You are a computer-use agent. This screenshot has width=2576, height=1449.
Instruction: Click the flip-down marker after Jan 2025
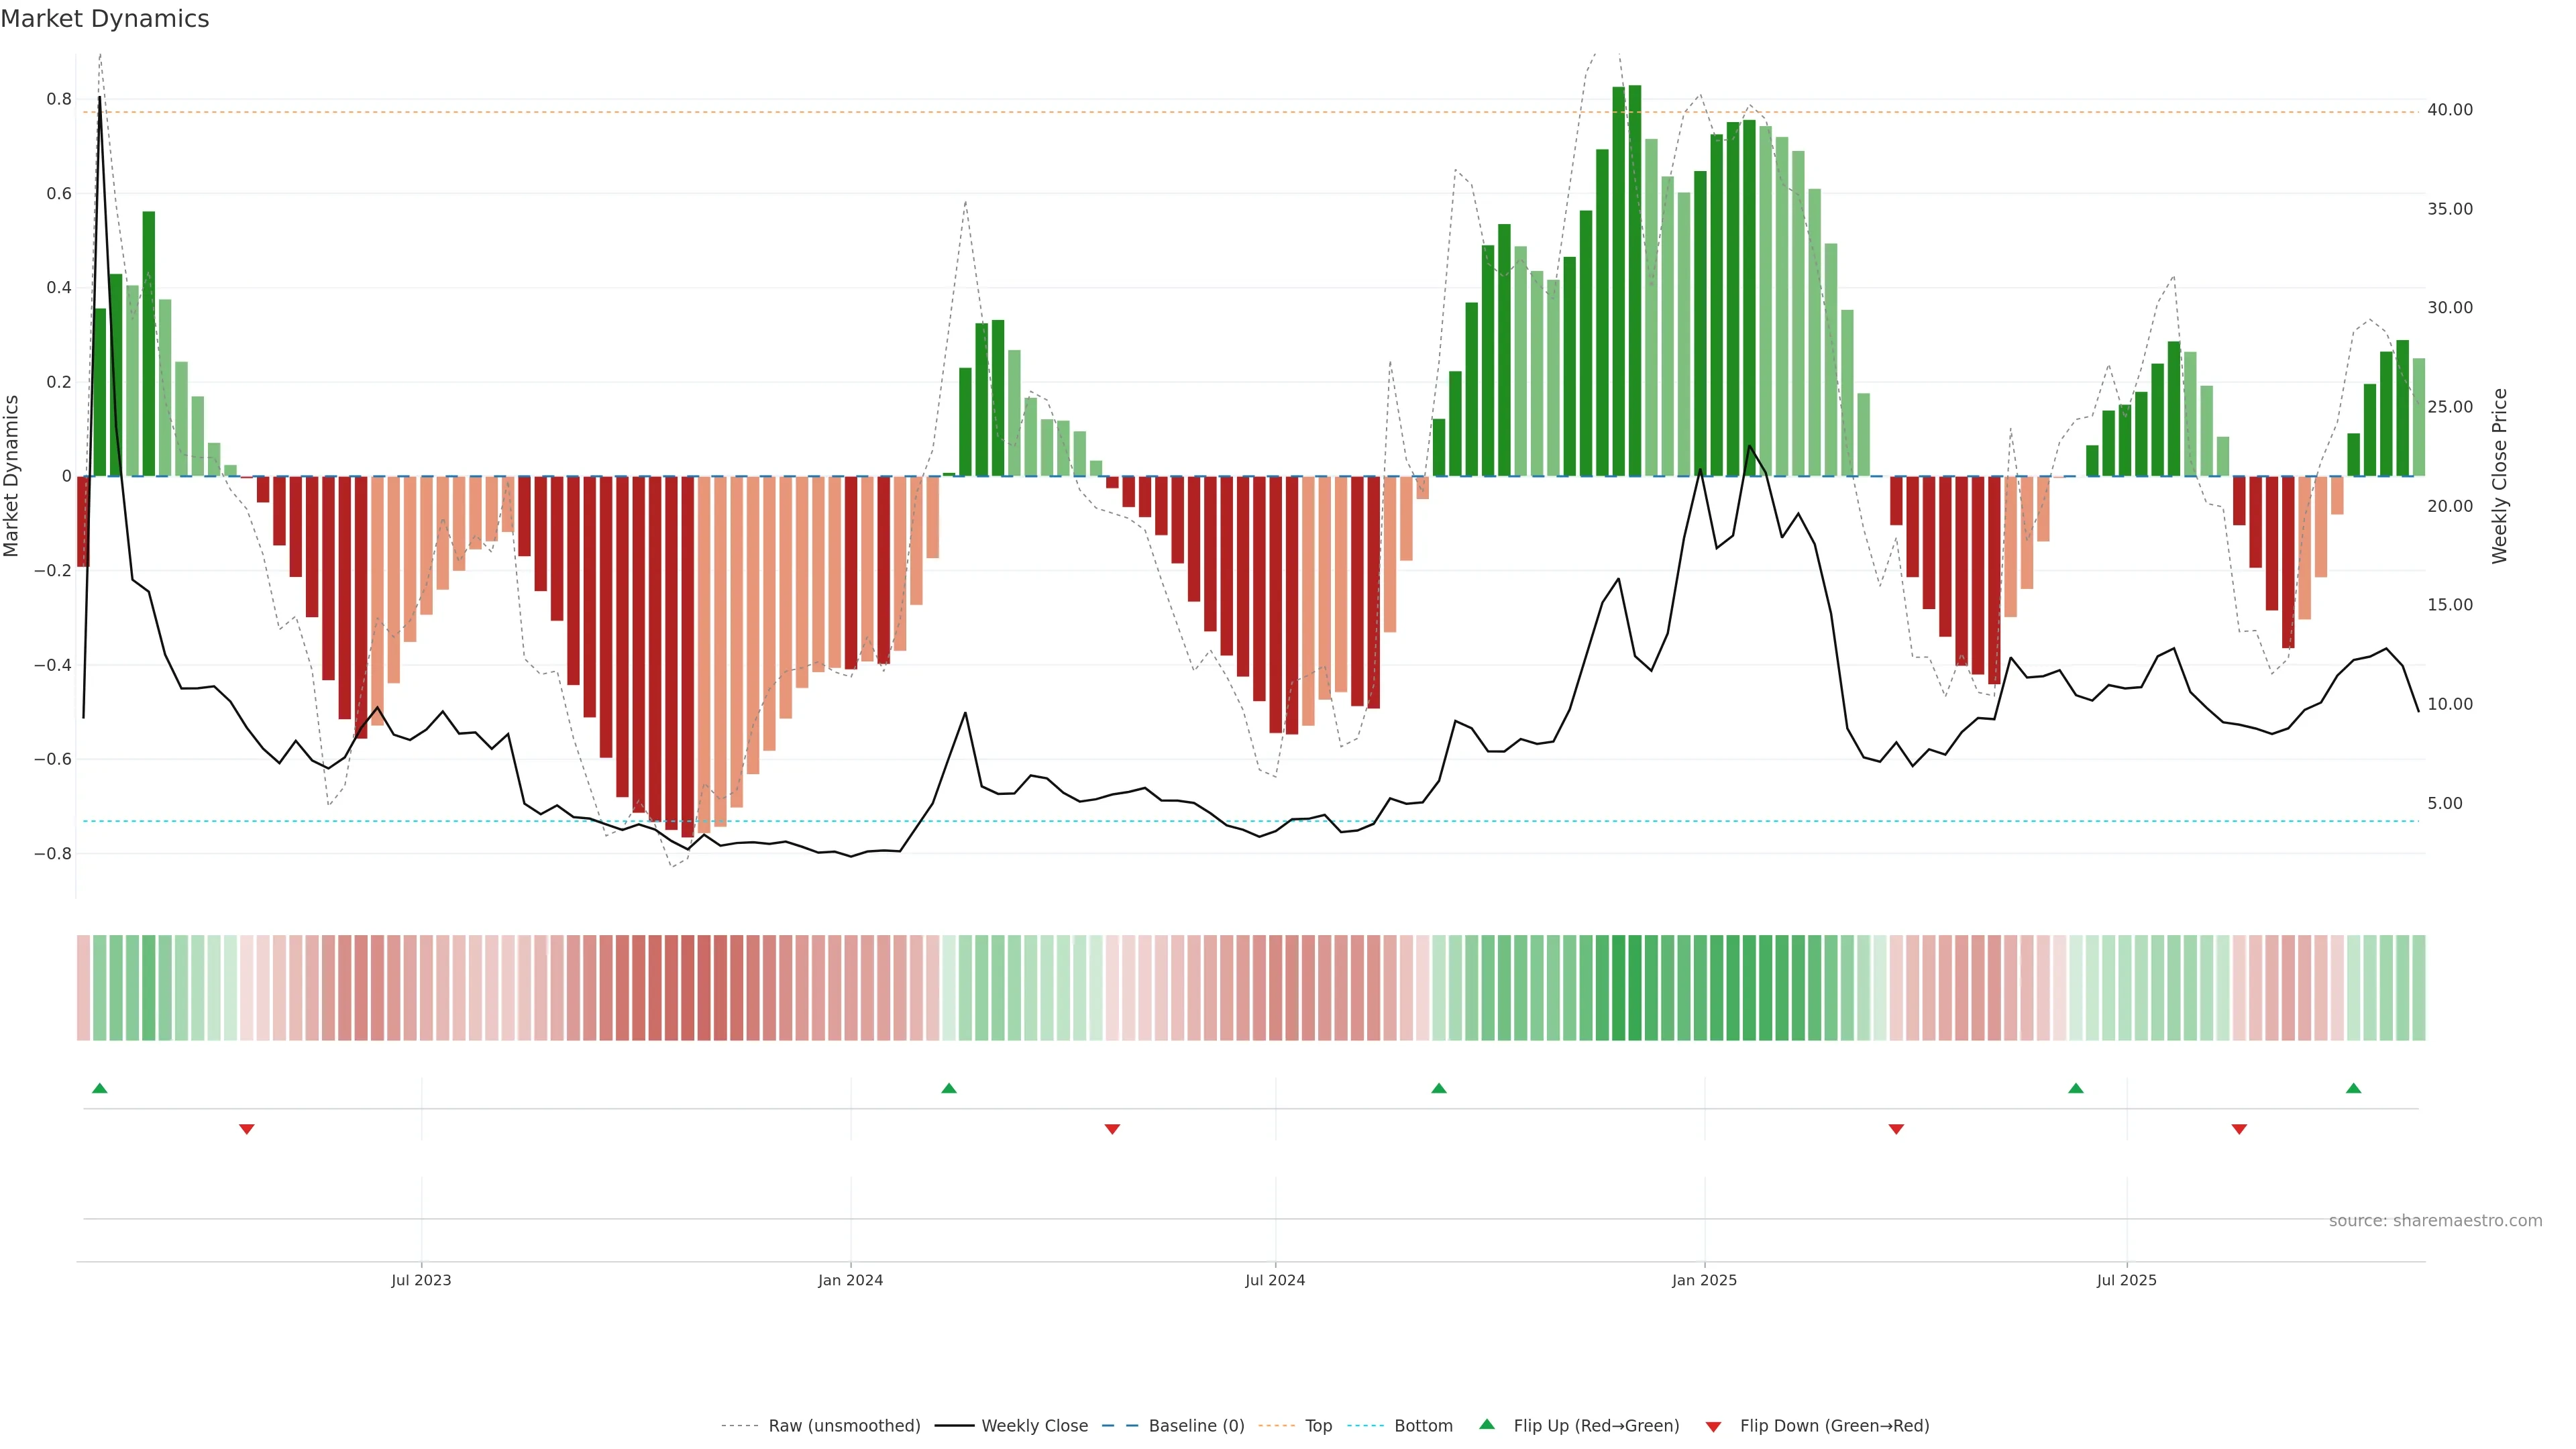click(x=1896, y=1129)
